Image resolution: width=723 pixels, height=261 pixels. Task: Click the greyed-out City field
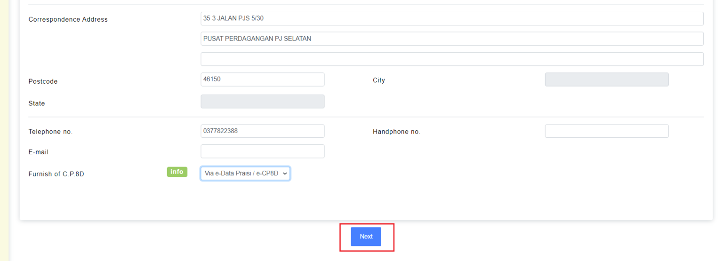point(607,79)
